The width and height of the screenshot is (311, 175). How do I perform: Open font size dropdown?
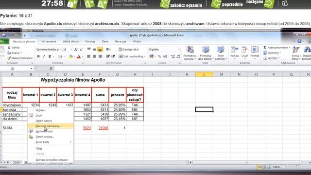[71, 50]
